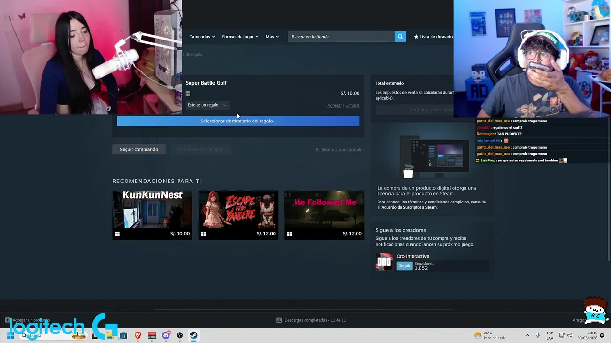The image size is (611, 343).
Task: Open Microsoft Store from taskbar
Action: (x=124, y=335)
